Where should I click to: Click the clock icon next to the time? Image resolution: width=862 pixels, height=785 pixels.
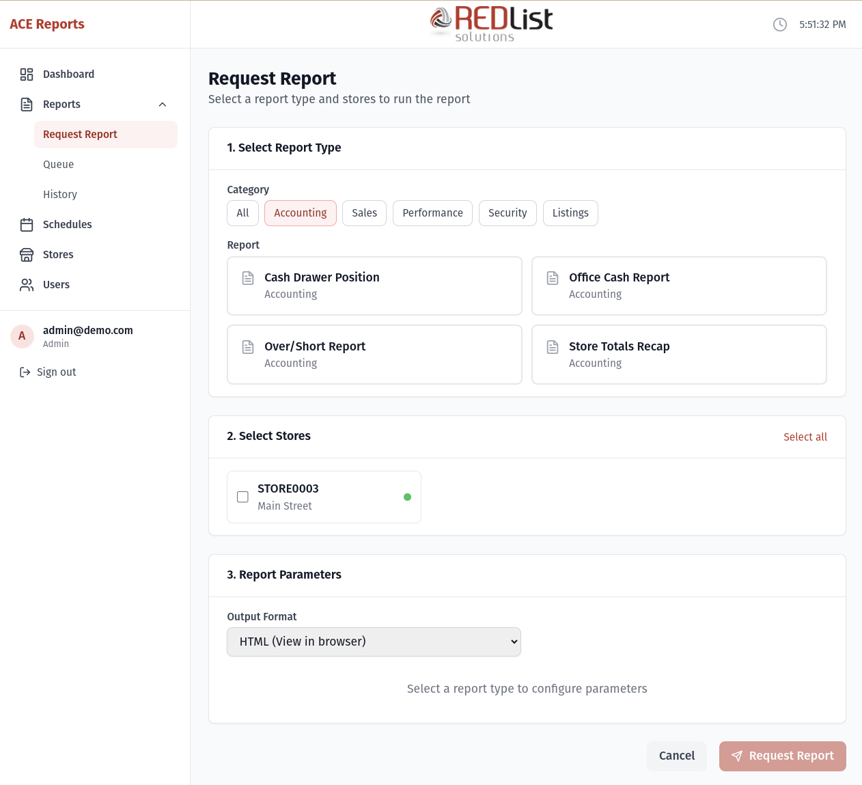point(780,25)
